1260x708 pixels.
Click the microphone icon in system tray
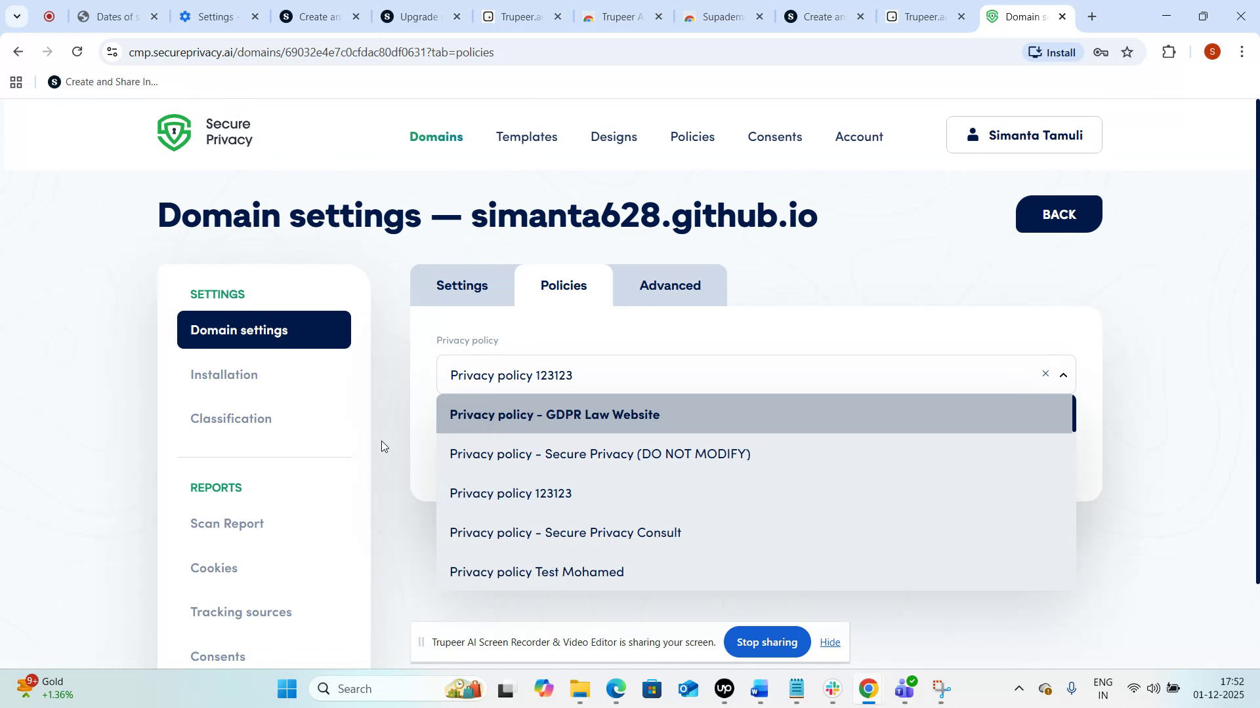(1072, 688)
